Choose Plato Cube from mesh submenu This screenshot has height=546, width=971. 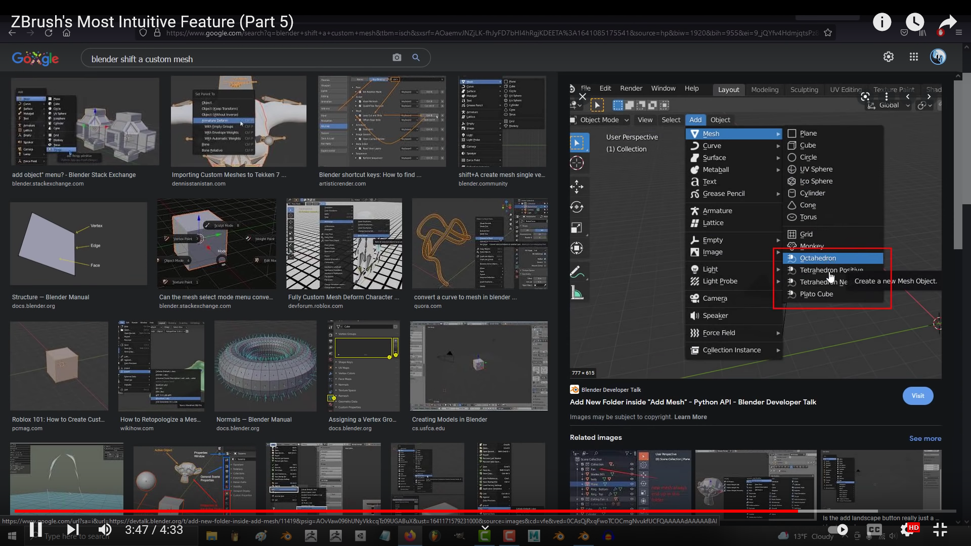point(833,294)
